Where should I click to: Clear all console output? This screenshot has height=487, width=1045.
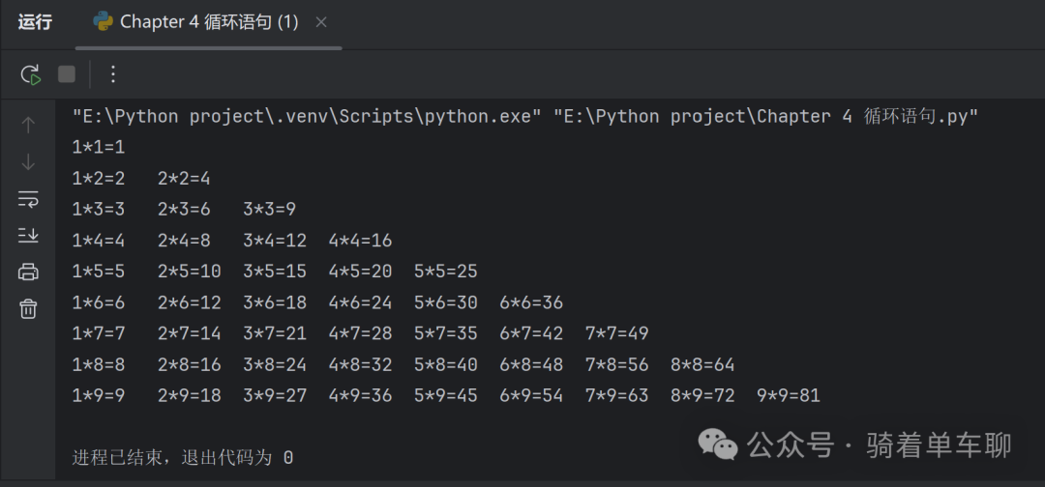coord(28,308)
